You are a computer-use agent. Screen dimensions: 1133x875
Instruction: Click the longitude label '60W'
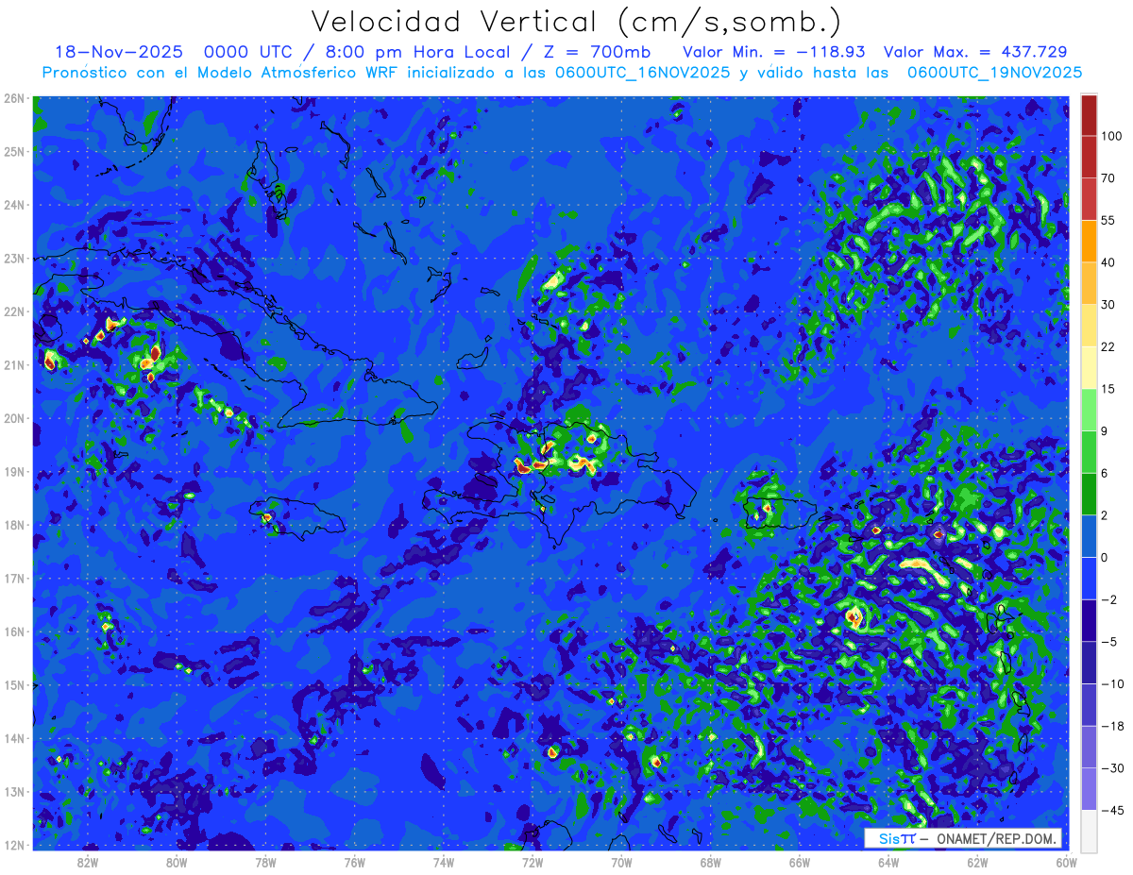coord(1066,863)
